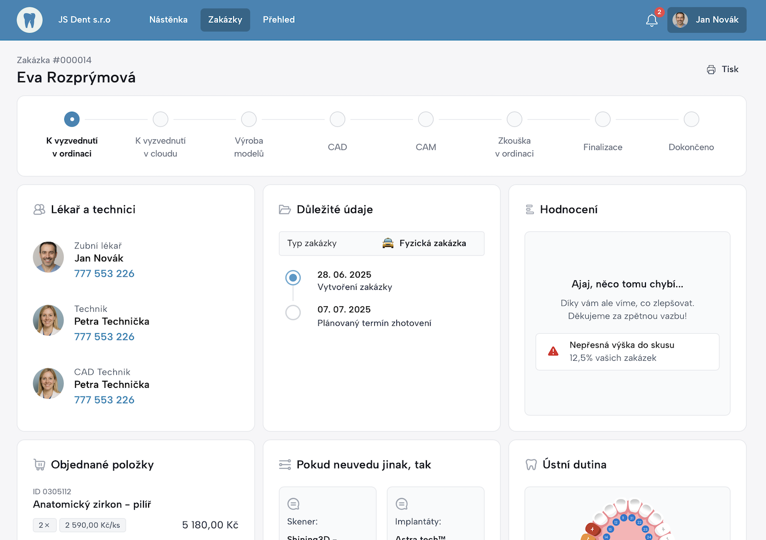Click the Technik Petra Technička photo
The height and width of the screenshot is (540, 766).
(x=49, y=321)
